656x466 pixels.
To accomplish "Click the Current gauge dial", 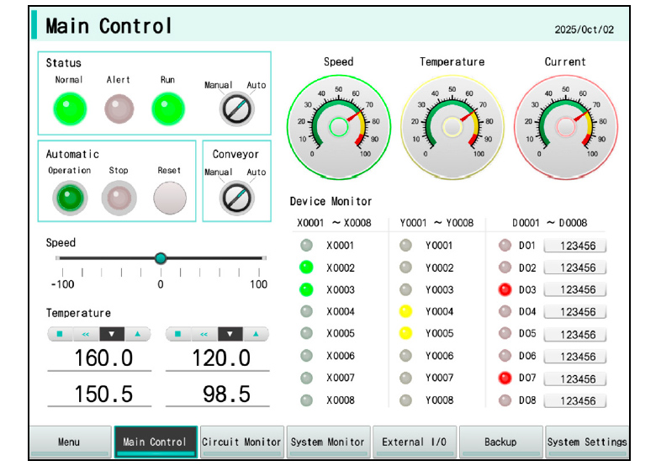I will (564, 126).
